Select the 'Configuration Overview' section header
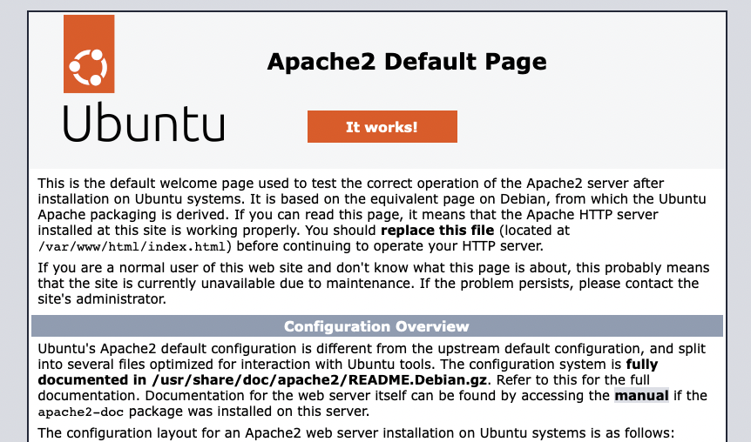This screenshot has width=751, height=442. [376, 326]
